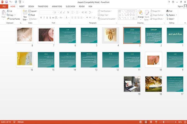Toggle Bold formatting
The height and width of the screenshot is (124, 187).
coord(41,18)
